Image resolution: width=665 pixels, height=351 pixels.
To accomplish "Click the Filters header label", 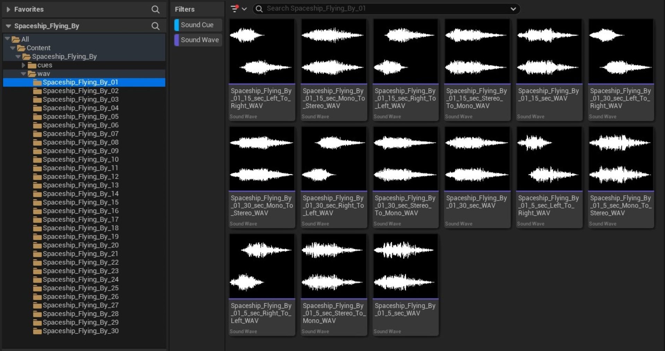I will point(184,9).
